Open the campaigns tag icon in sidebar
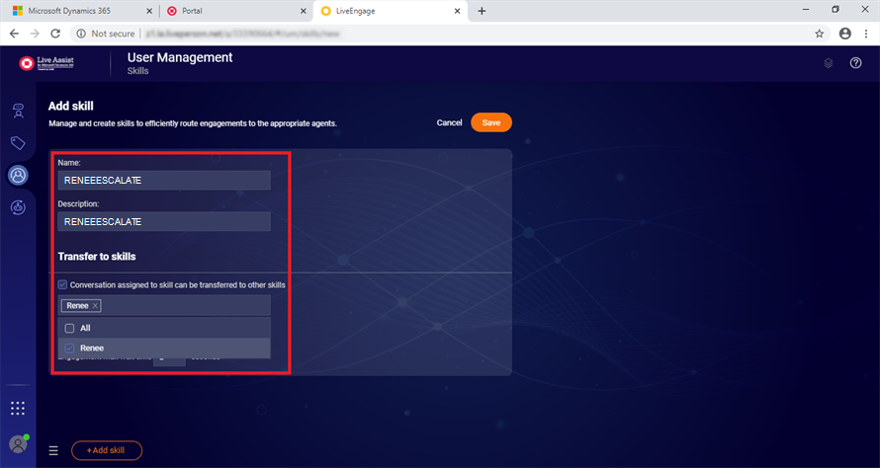Viewport: 880px width, 468px height. click(18, 142)
